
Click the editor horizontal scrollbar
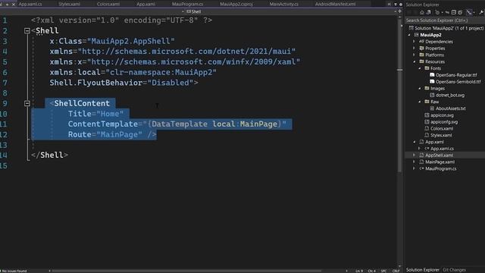point(186,271)
